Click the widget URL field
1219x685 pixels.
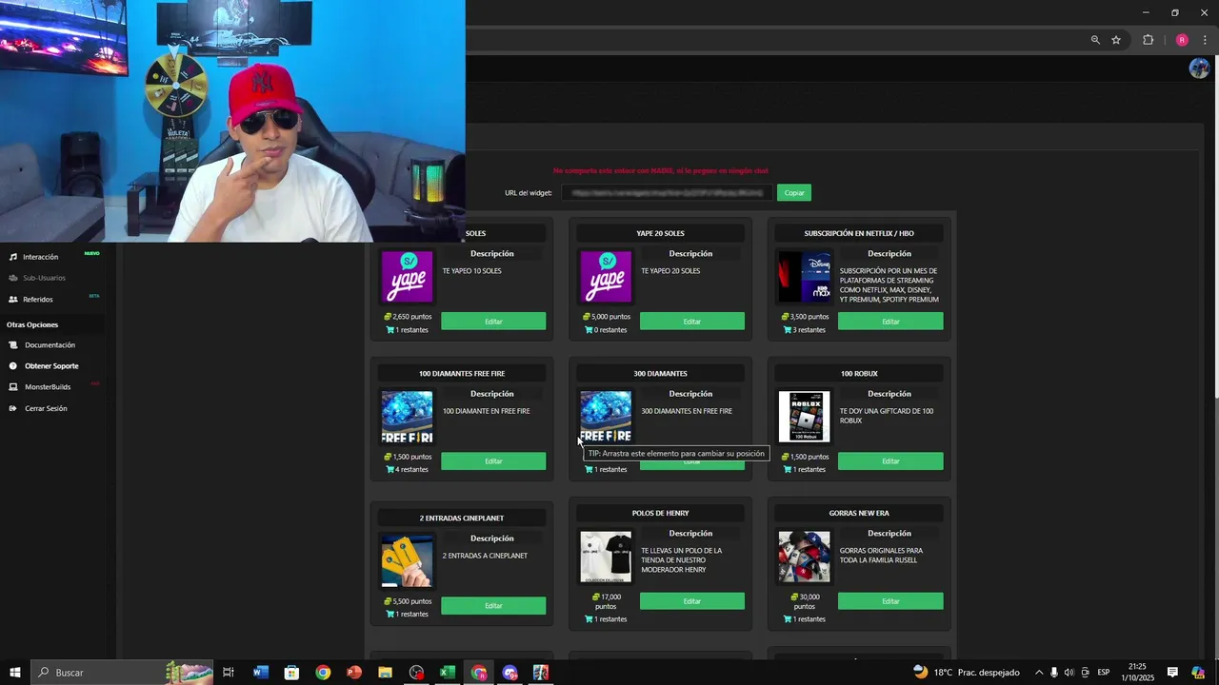pos(665,193)
